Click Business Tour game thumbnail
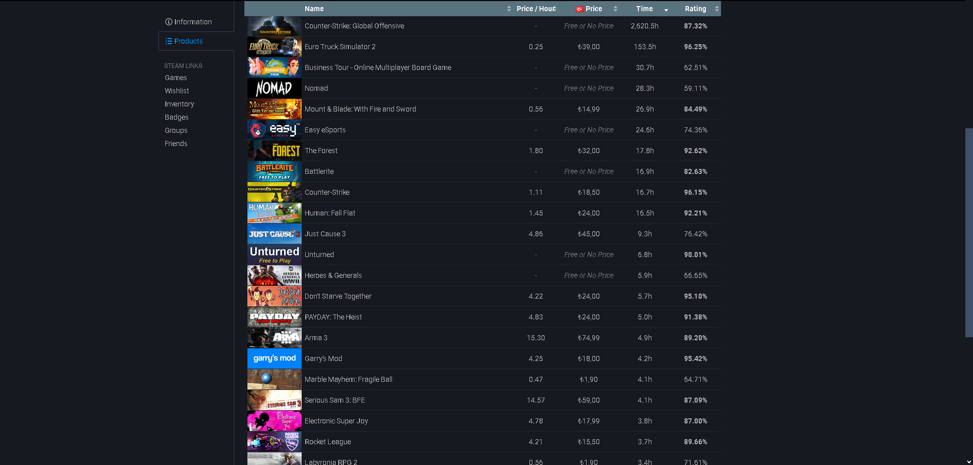Viewport: 973px width, 465px height. (274, 67)
